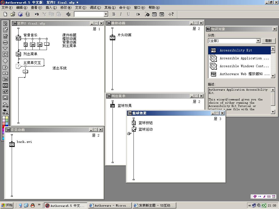Select the Decision diamond icon in the palette
This screenshot has width=279, height=209.
coord(5,61)
